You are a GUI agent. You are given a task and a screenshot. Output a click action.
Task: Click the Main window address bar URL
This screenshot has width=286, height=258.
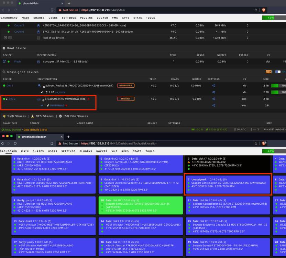[x=103, y=10]
